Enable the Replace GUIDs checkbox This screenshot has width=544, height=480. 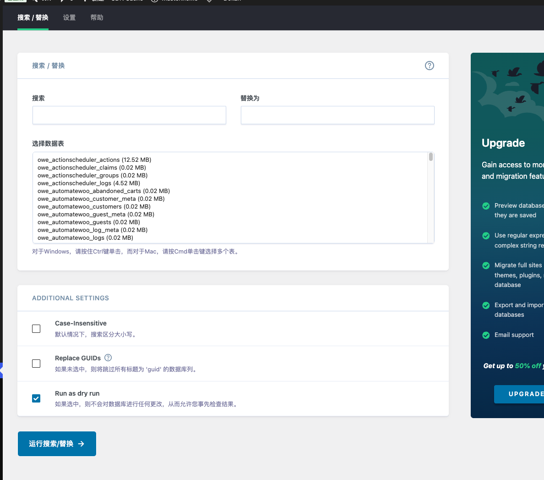click(x=36, y=363)
